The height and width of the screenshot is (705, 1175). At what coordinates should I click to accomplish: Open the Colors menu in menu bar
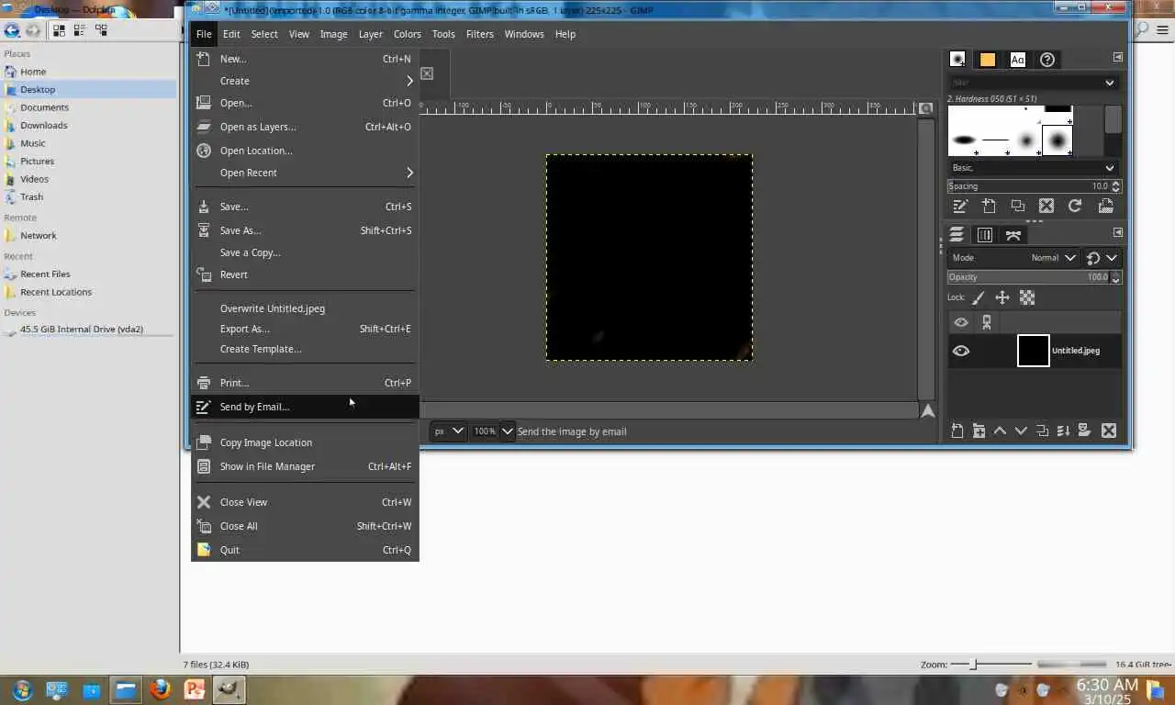tap(407, 34)
